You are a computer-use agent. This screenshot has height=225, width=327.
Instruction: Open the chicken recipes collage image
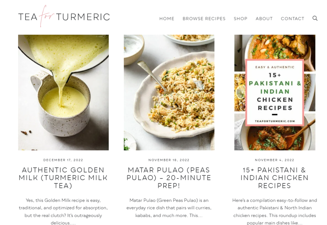[x=275, y=92]
